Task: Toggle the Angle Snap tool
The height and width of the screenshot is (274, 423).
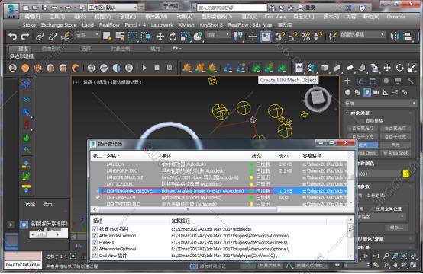Action: (292, 37)
